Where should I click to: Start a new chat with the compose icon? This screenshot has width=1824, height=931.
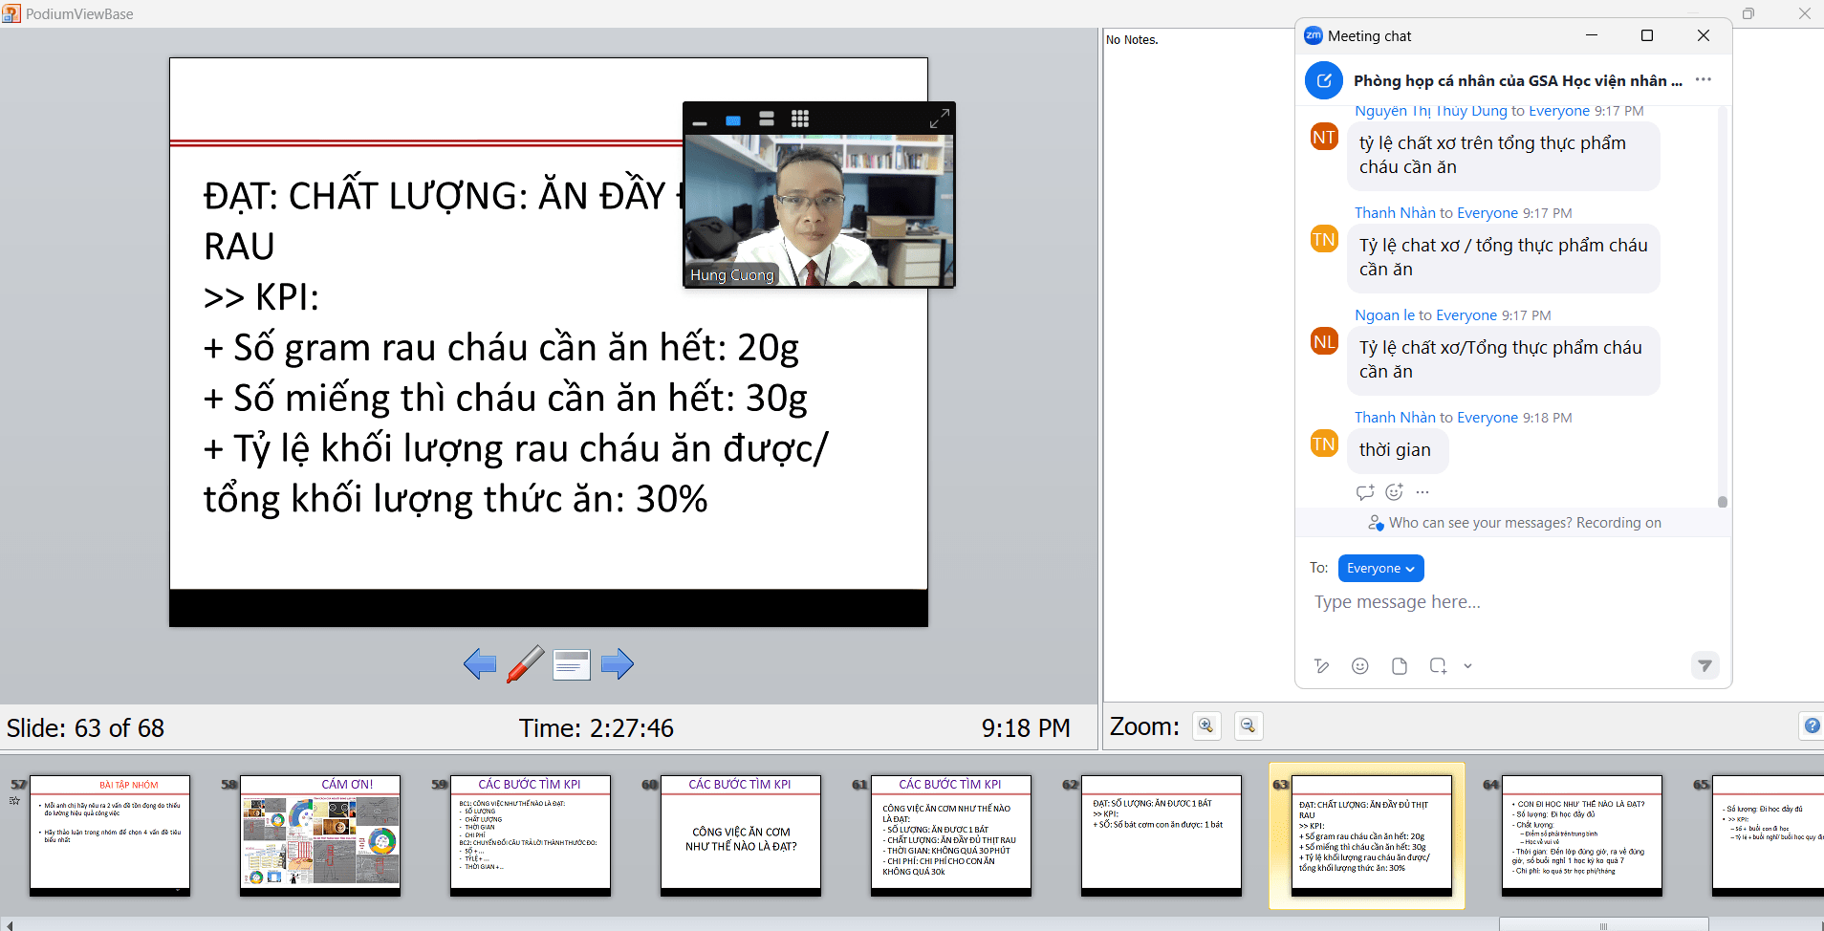point(1324,80)
